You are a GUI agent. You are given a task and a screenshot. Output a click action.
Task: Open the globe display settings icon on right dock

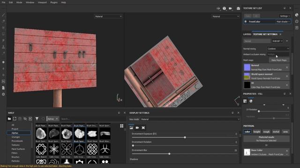[297, 15]
